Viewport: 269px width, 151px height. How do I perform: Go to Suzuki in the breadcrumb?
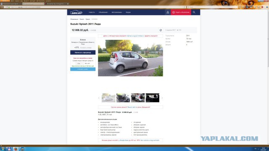point(82,19)
